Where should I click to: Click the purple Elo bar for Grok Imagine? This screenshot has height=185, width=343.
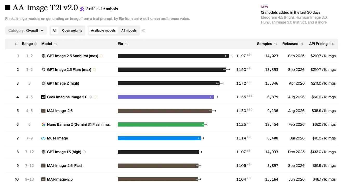pyautogui.click(x=166, y=97)
